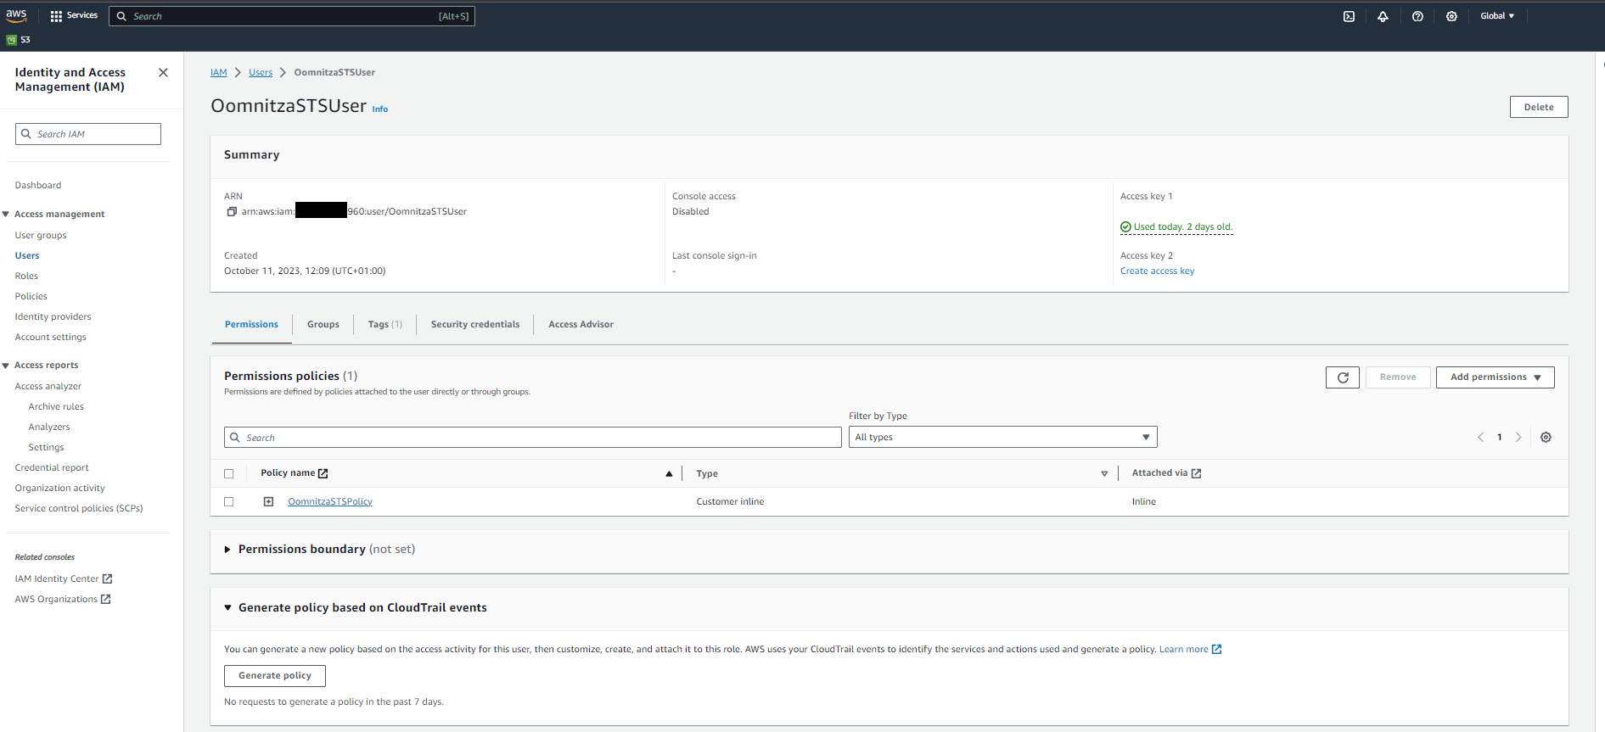1605x732 pixels.
Task: Open the help question mark menu
Action: [x=1417, y=16]
